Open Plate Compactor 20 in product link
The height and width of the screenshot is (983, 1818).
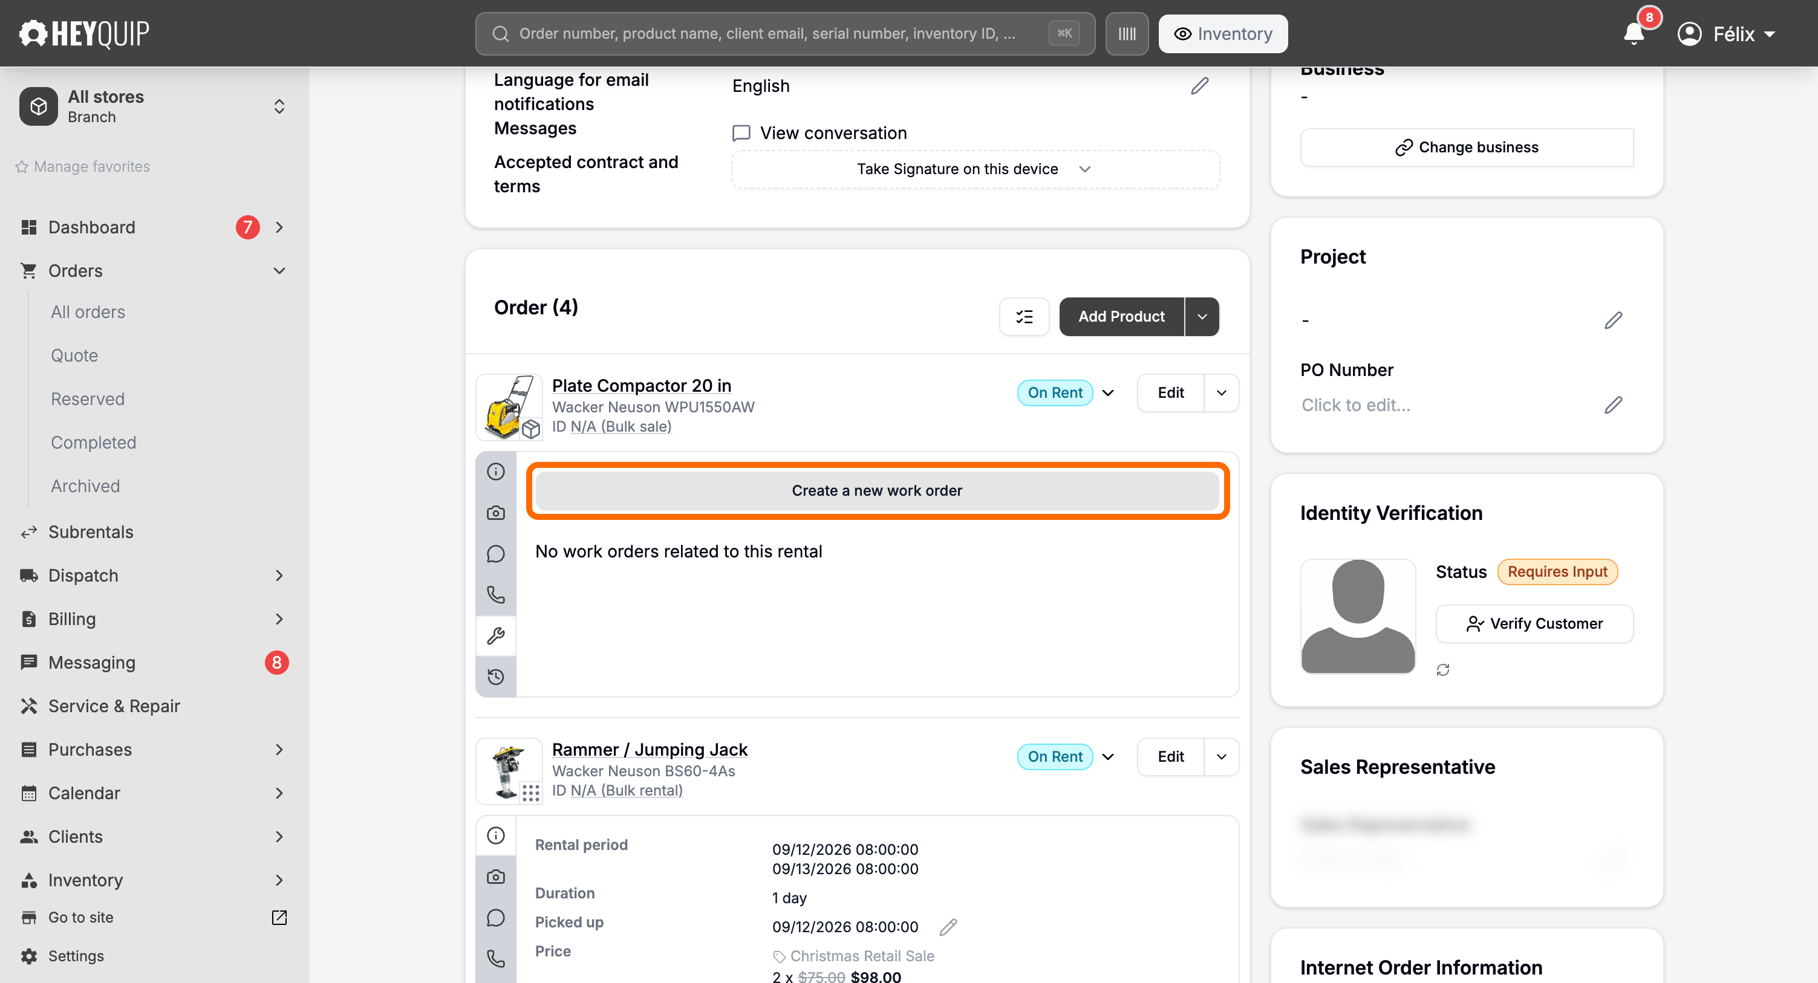tap(641, 386)
